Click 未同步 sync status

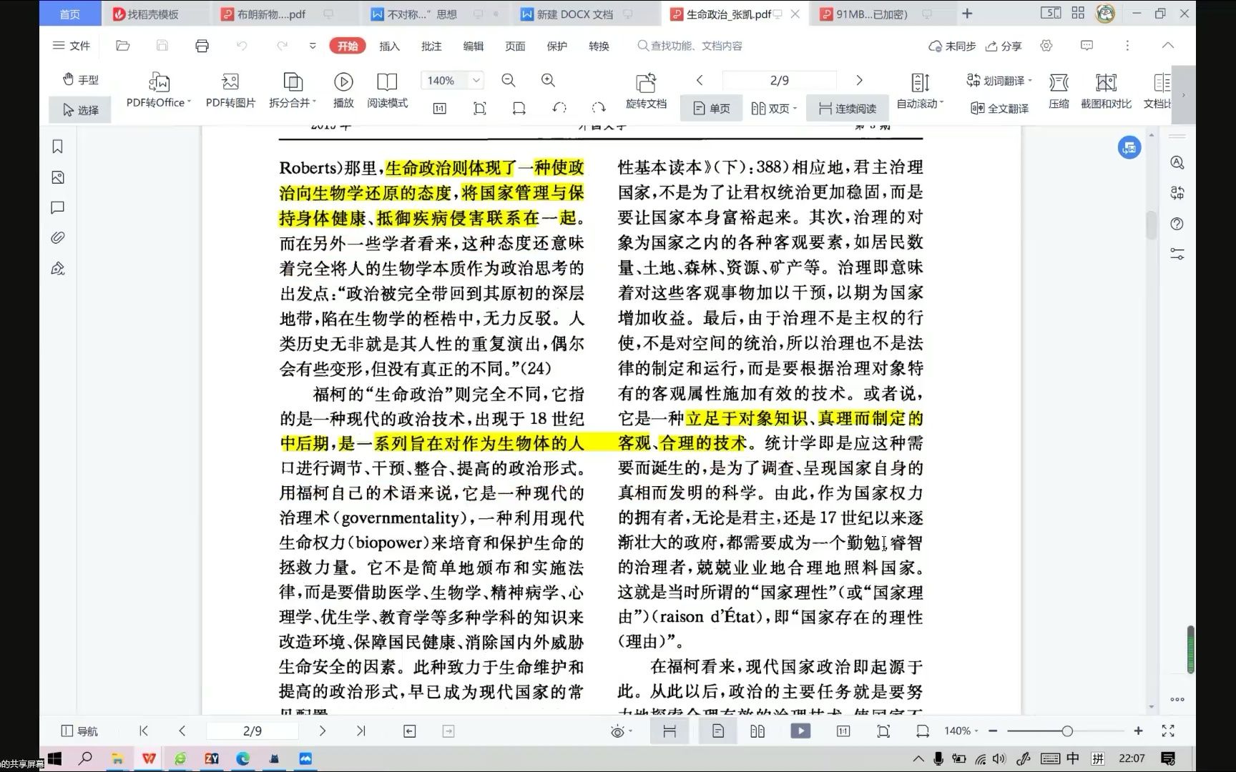(x=951, y=46)
